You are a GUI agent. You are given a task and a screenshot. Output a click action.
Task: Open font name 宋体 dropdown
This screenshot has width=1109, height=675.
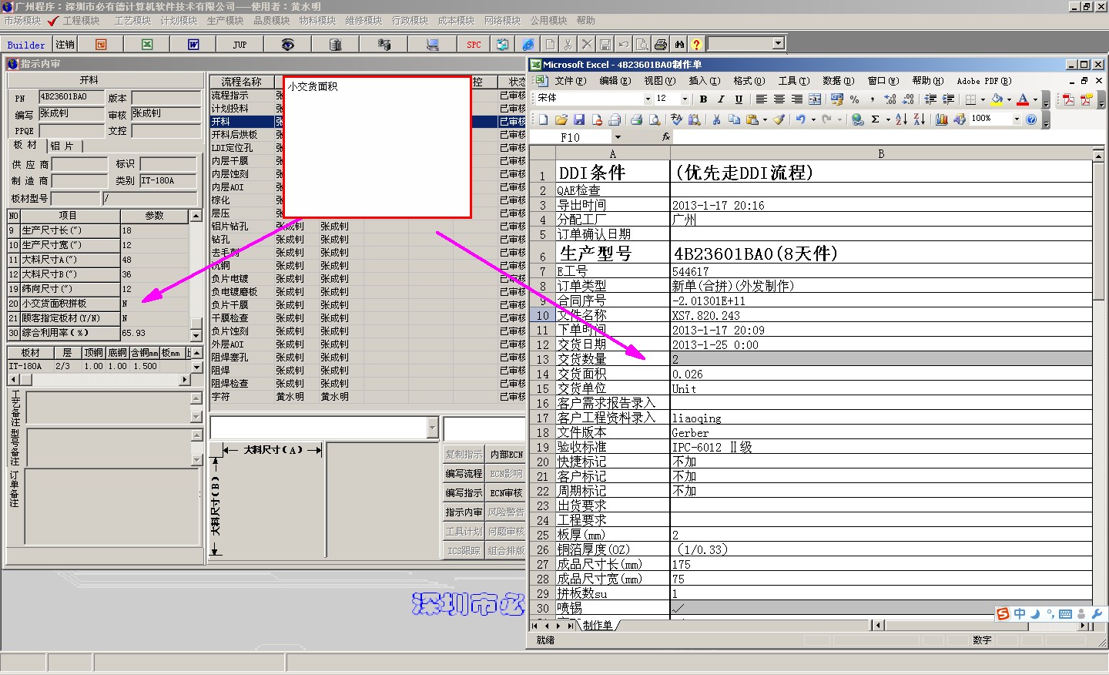[x=648, y=99]
